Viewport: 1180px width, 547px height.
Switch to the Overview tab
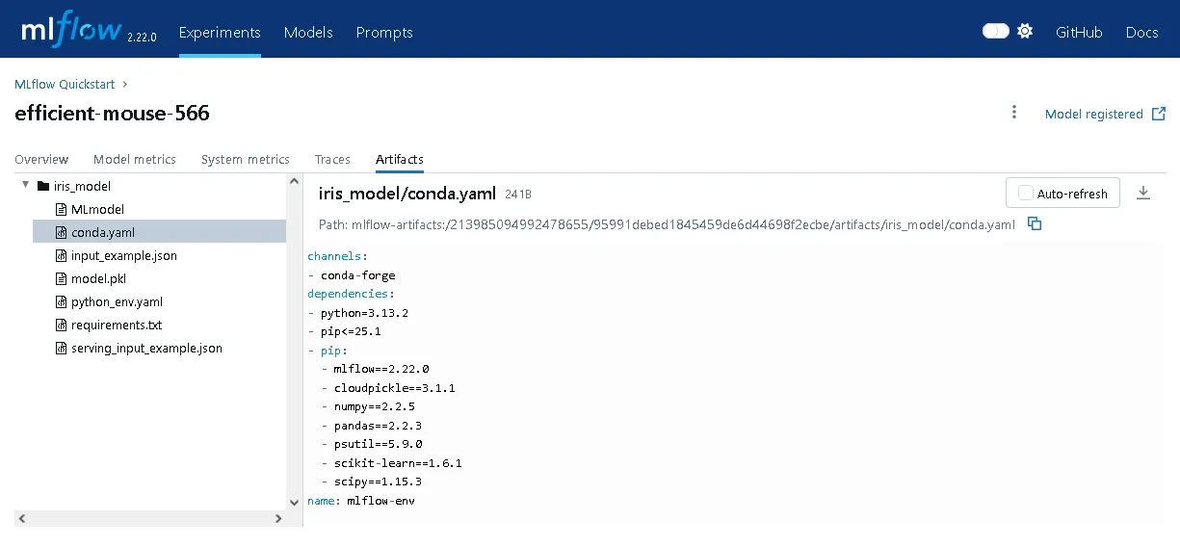coord(41,159)
